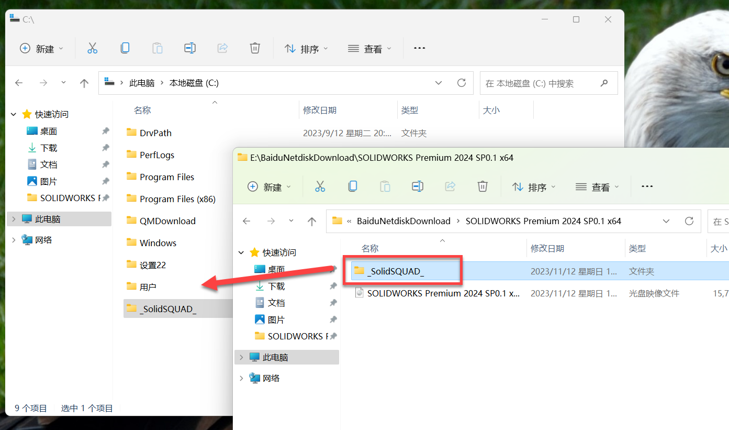729x430 pixels.
Task: Click the Cut icon in SOLIDWORKS folder window
Action: point(320,186)
